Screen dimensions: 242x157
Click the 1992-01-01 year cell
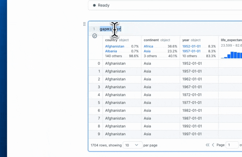[x=192, y=126]
